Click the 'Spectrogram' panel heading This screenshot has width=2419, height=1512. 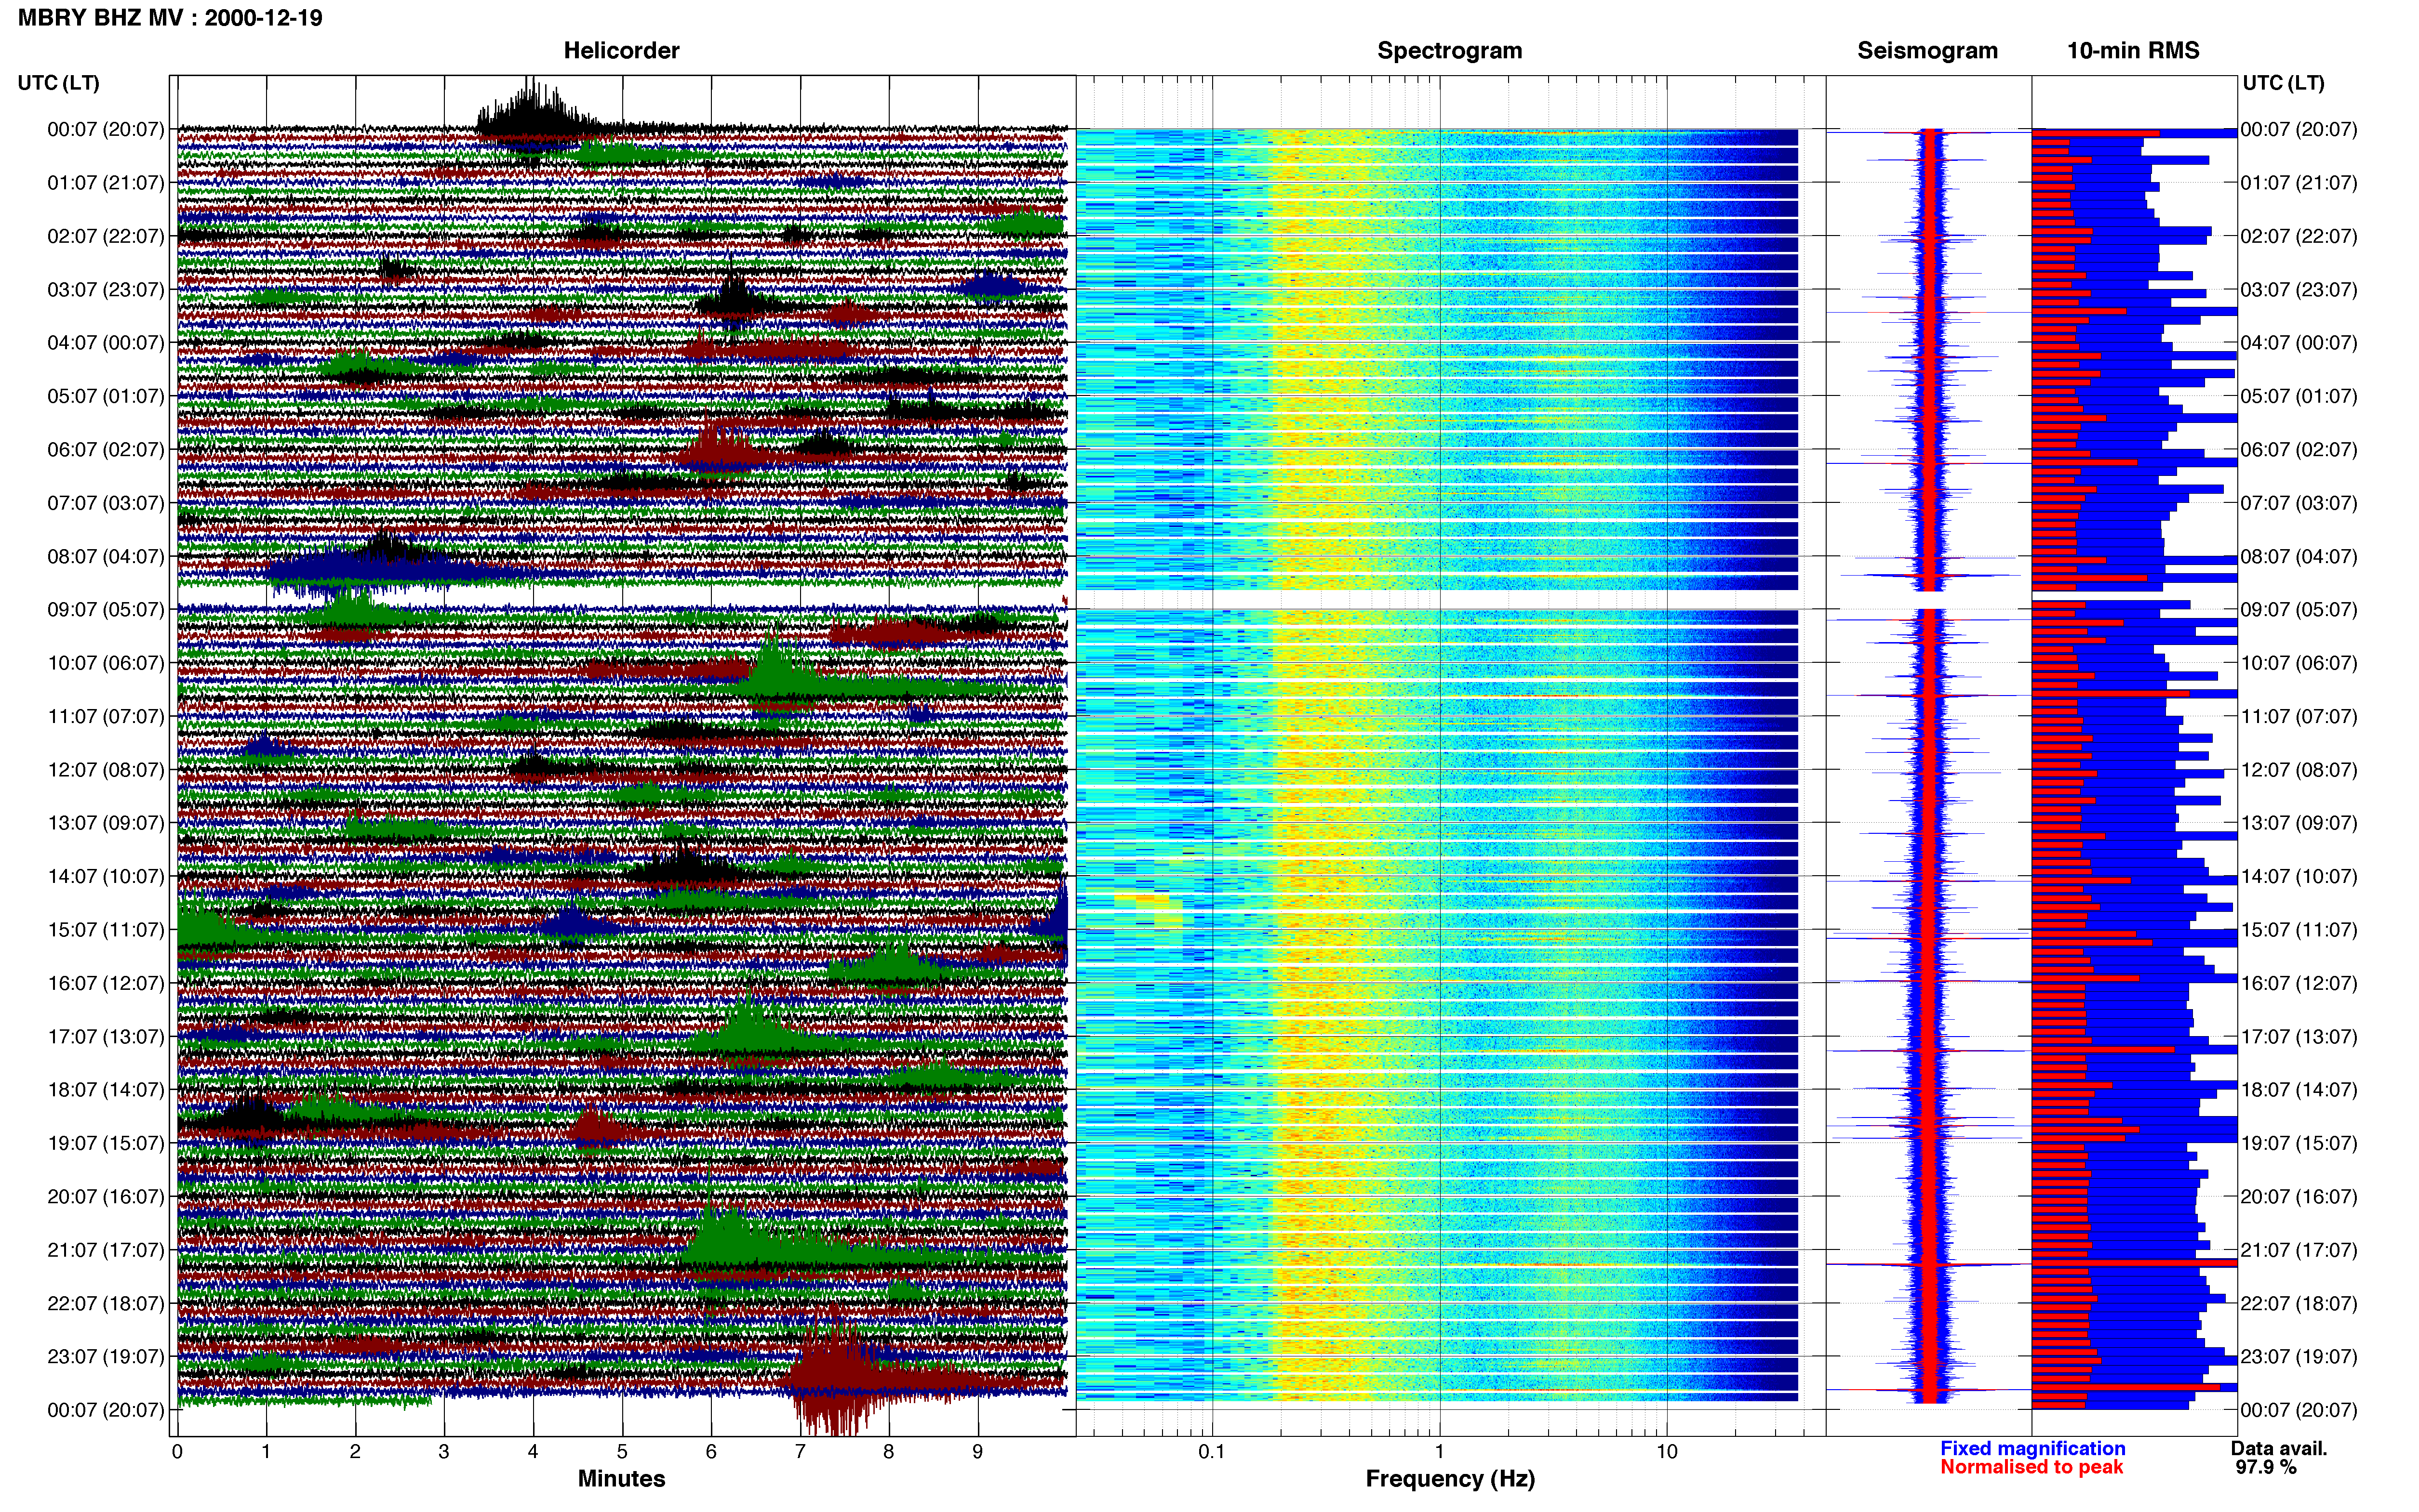[1450, 50]
